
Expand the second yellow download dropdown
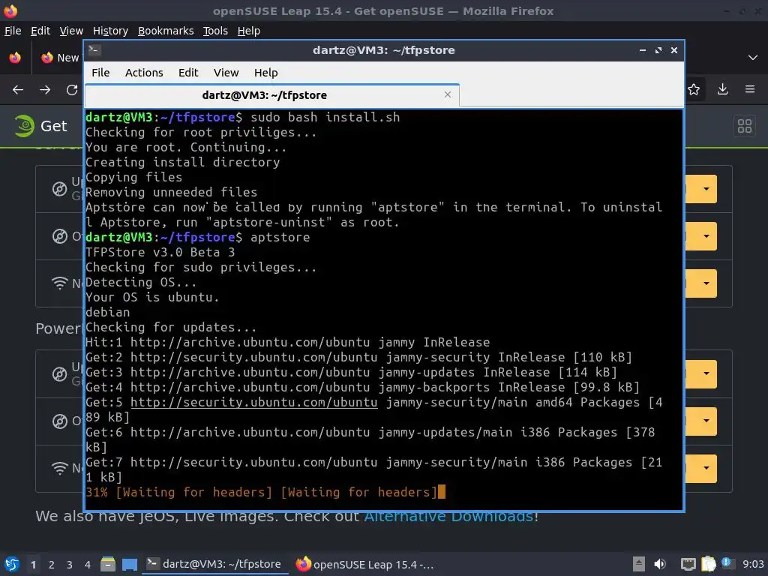pos(706,236)
